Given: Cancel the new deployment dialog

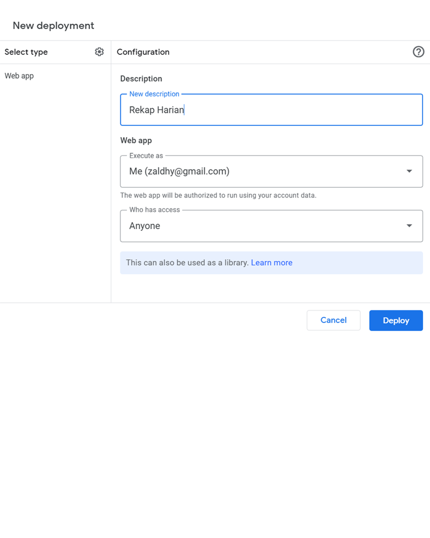Looking at the screenshot, I should pyautogui.click(x=333, y=320).
